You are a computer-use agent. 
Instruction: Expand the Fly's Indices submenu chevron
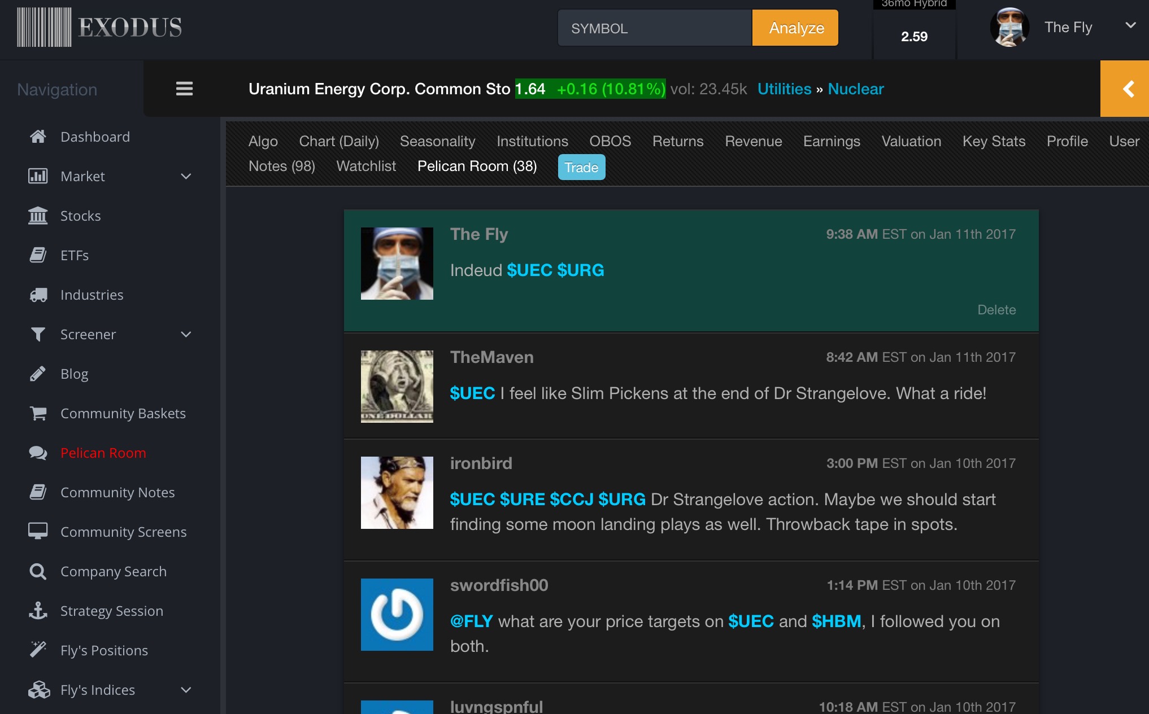point(186,690)
